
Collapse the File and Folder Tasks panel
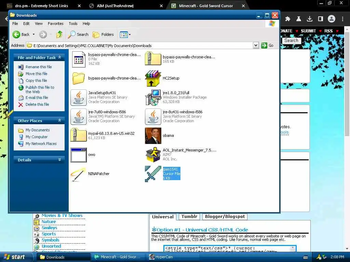(x=59, y=57)
